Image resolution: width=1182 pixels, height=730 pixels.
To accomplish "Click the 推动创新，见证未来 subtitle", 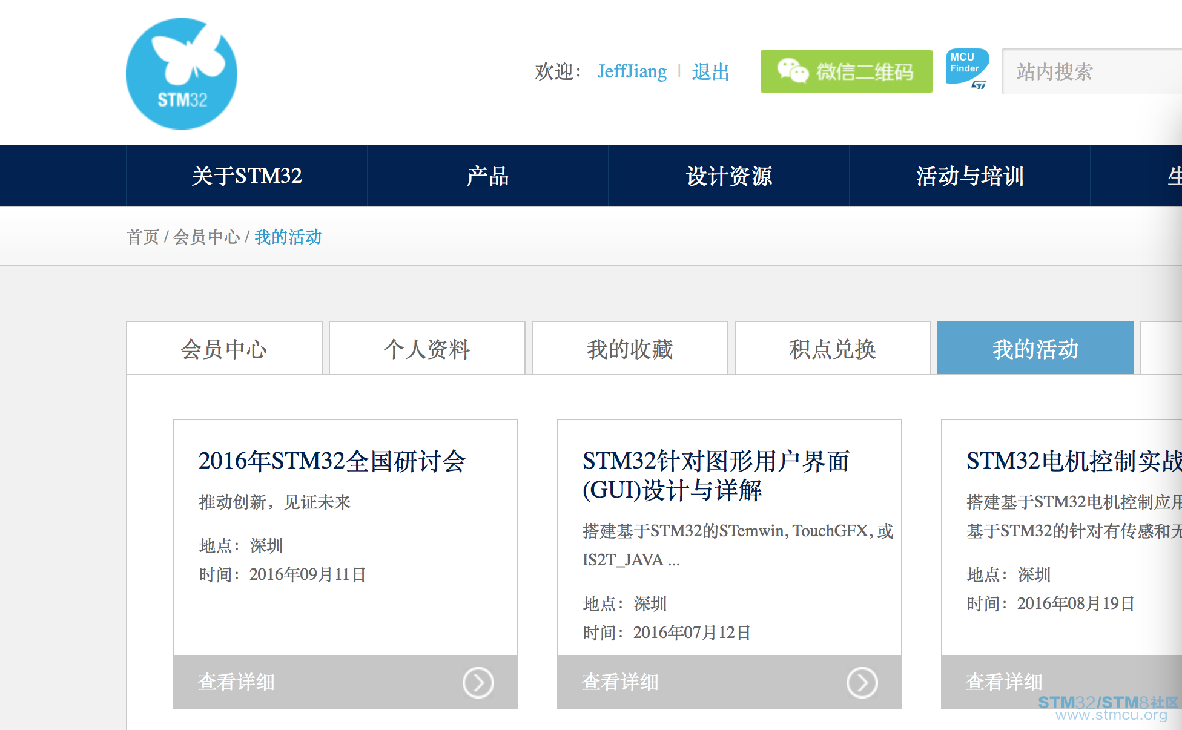I will [x=275, y=502].
